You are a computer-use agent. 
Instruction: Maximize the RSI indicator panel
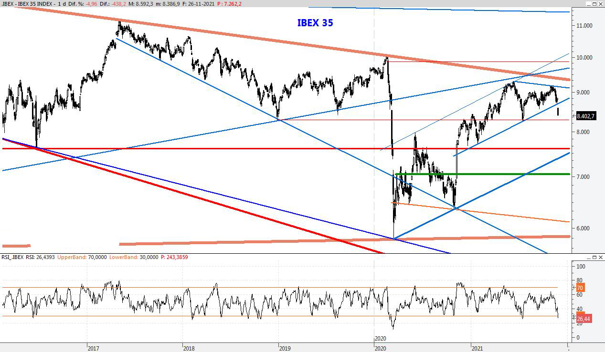click(594, 257)
